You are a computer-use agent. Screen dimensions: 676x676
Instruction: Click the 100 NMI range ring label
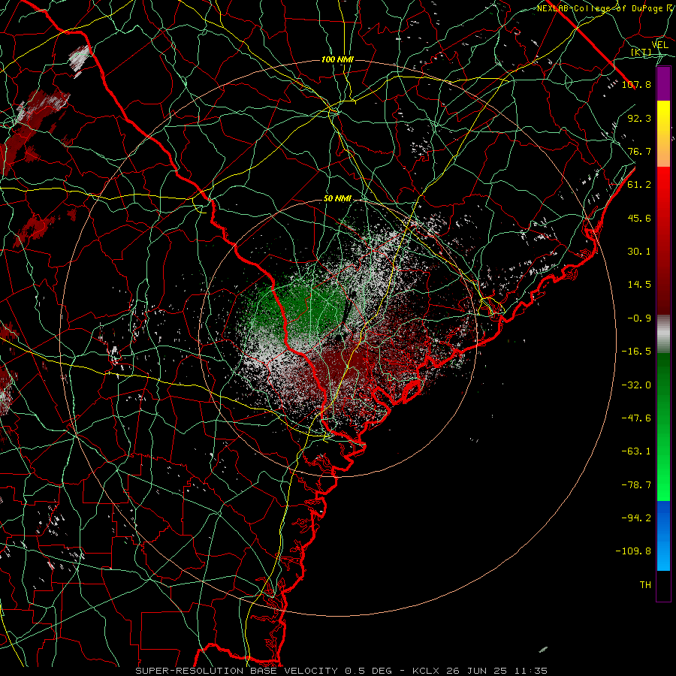click(337, 59)
